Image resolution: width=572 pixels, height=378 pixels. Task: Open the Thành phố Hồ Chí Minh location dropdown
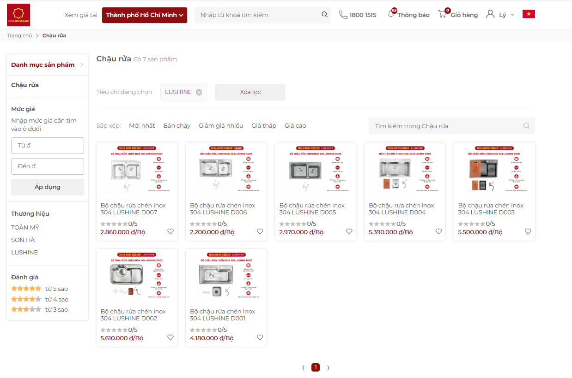(x=145, y=15)
